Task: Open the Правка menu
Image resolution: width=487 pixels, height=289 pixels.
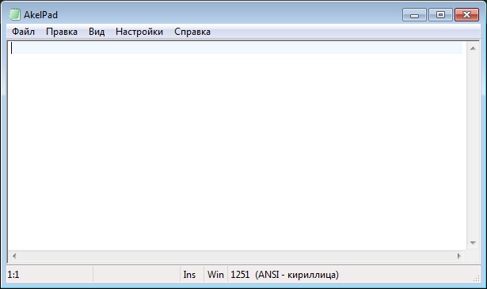Action: click(62, 32)
